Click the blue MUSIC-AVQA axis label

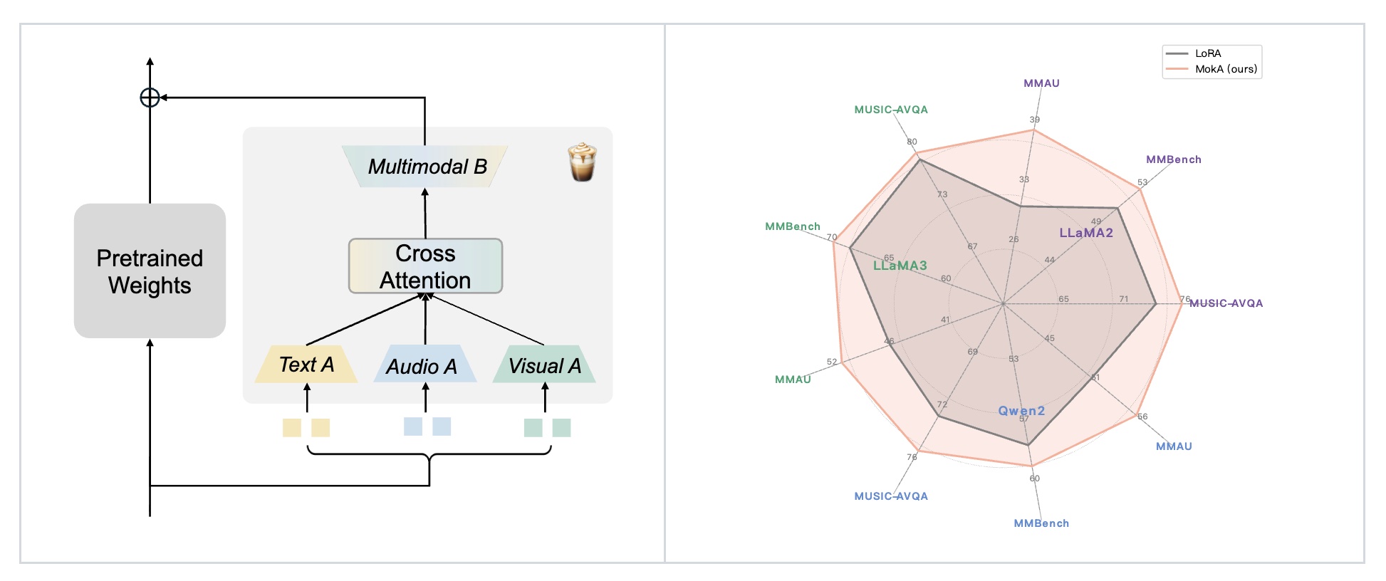pos(891,496)
